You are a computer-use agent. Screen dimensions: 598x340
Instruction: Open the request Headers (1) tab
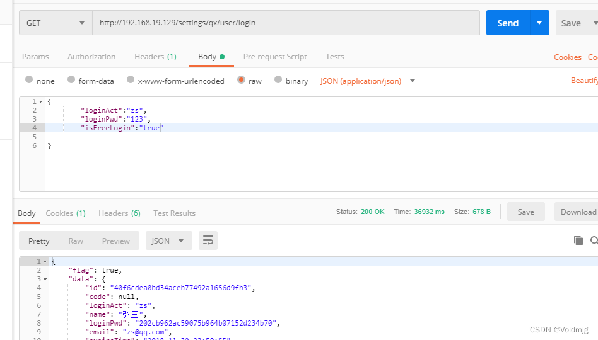tap(155, 57)
